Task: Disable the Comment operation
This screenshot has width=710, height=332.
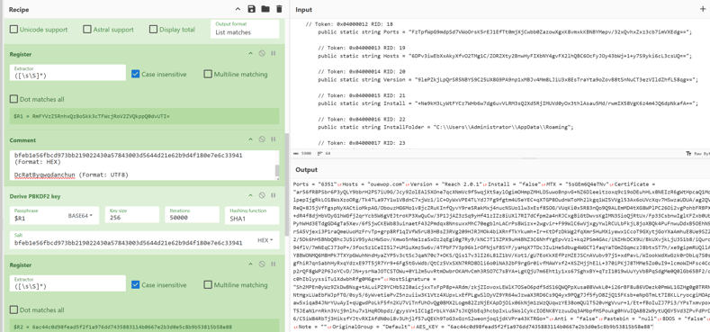Action: pos(262,139)
